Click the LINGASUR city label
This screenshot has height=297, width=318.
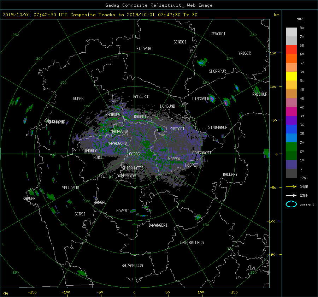[x=201, y=99]
